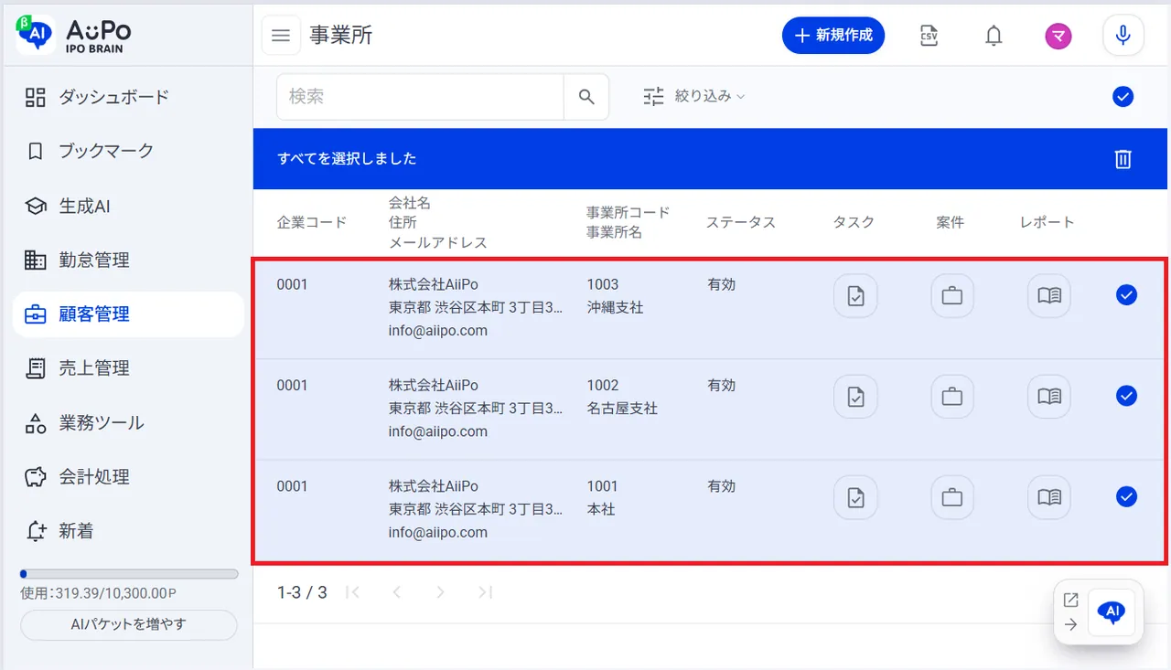1171x670 pixels.
Task: Launch the AI chat assistant bubble
Action: tap(1112, 612)
